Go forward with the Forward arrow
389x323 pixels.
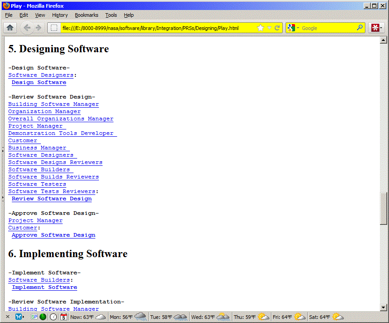[39, 28]
